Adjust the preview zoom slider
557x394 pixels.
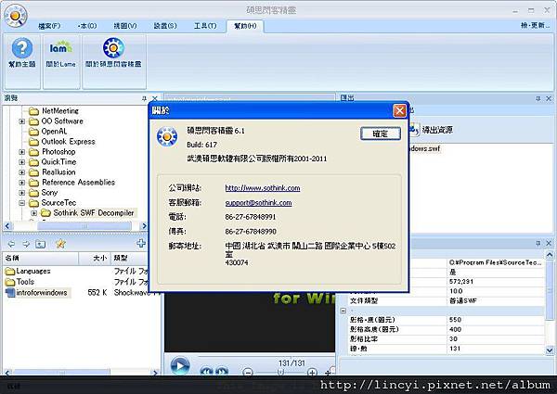coord(280,372)
